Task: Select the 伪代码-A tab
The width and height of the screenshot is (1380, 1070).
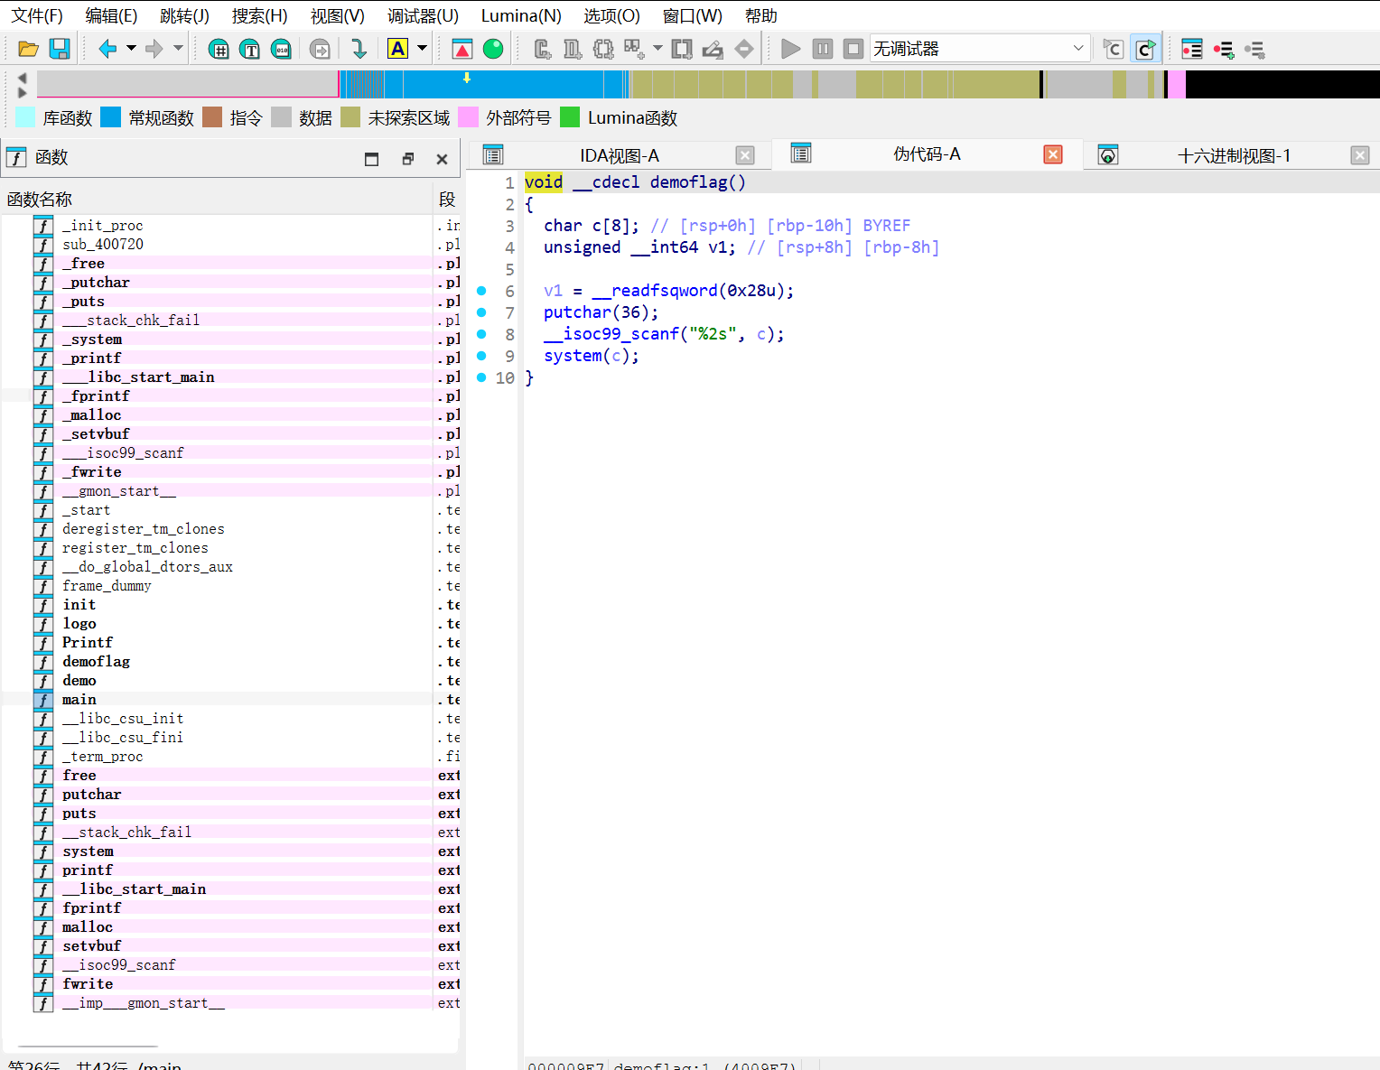Action: (927, 154)
